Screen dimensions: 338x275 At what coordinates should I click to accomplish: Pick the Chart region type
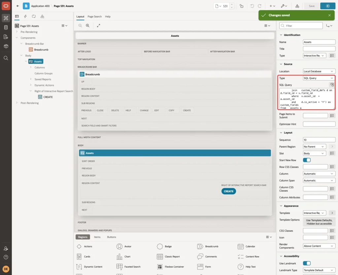(x=123, y=256)
